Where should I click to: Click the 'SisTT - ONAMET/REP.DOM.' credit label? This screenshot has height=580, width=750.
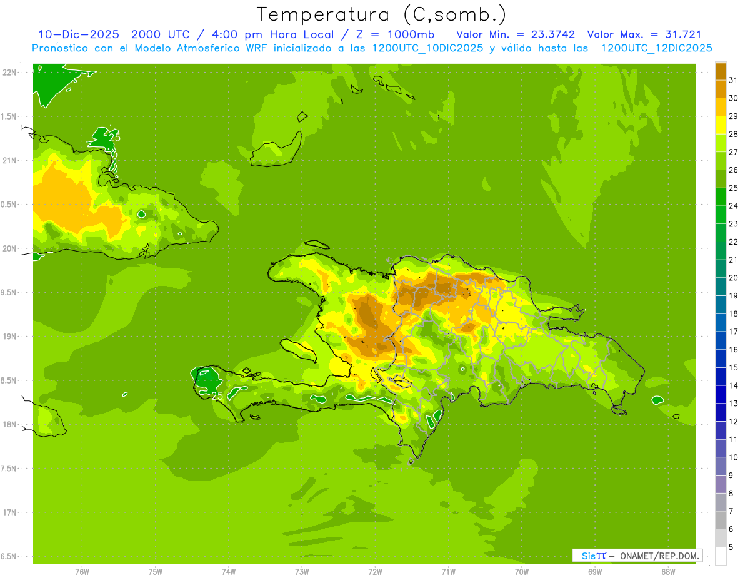[x=637, y=556]
